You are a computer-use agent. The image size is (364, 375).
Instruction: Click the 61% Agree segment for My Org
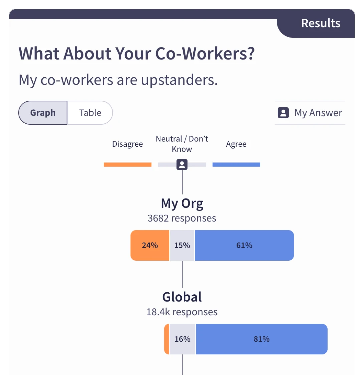pos(244,245)
